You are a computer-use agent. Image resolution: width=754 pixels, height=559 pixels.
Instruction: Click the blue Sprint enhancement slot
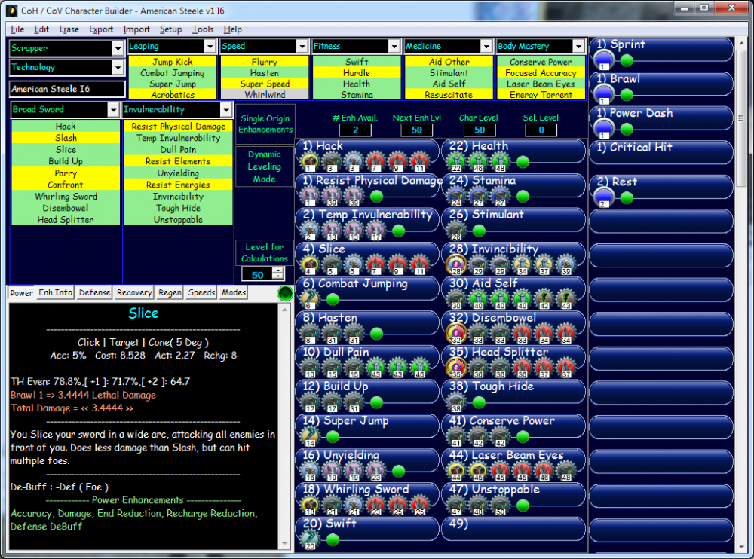pos(604,60)
